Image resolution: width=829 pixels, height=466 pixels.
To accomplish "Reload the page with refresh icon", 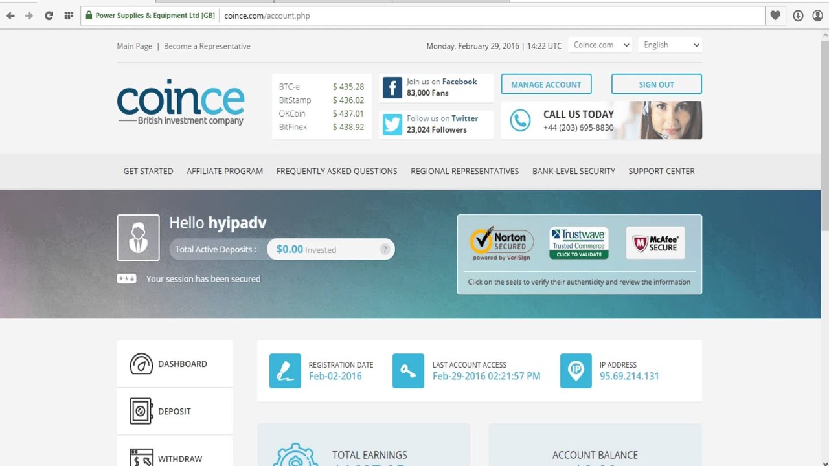I will tap(49, 16).
